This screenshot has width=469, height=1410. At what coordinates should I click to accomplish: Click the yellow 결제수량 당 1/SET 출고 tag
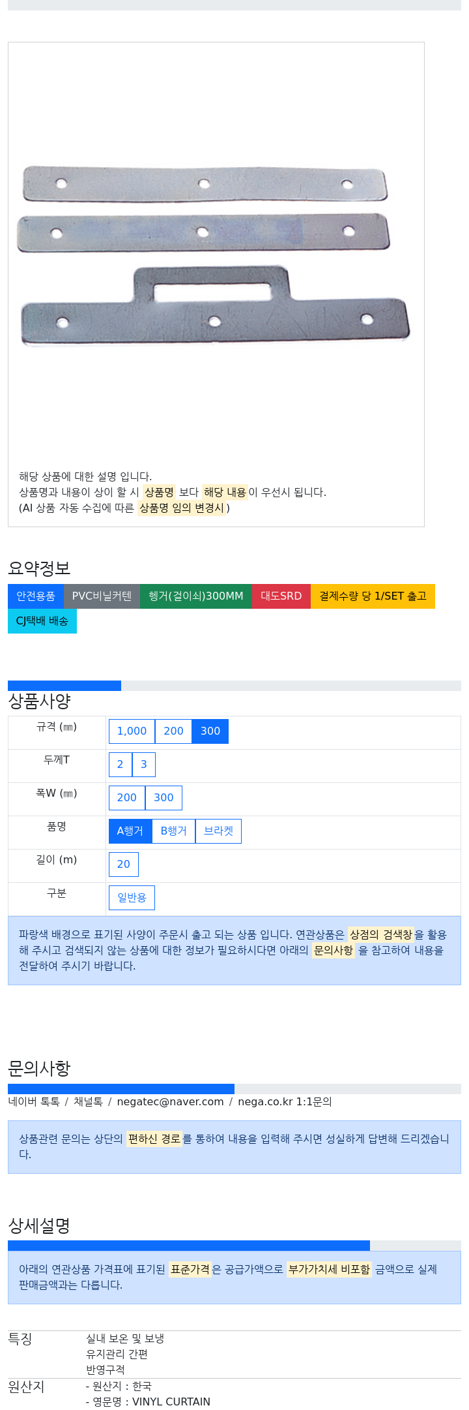coord(373,596)
